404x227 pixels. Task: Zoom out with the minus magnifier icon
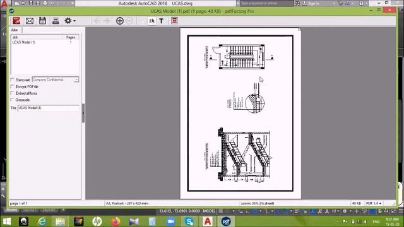129,21
